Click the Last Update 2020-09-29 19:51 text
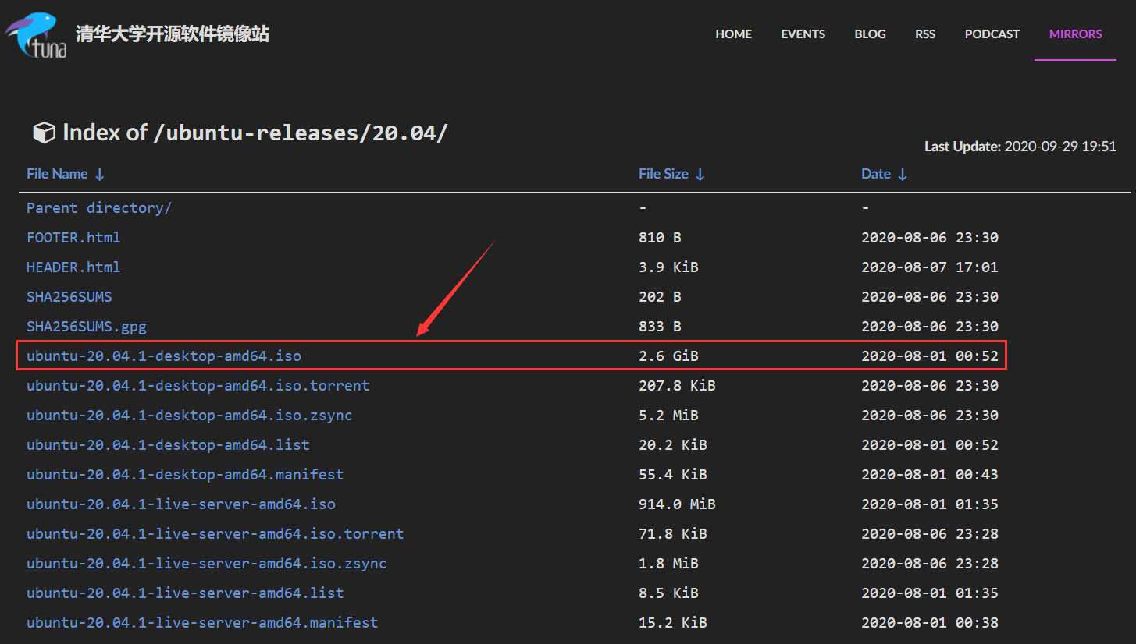Viewport: 1136px width, 644px height. click(x=1020, y=146)
